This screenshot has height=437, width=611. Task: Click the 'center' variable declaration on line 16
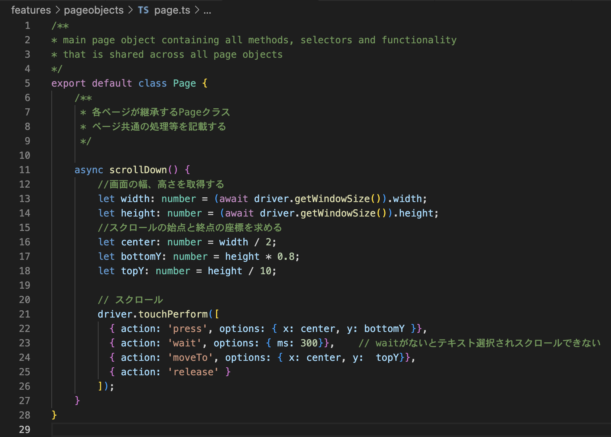tap(138, 242)
